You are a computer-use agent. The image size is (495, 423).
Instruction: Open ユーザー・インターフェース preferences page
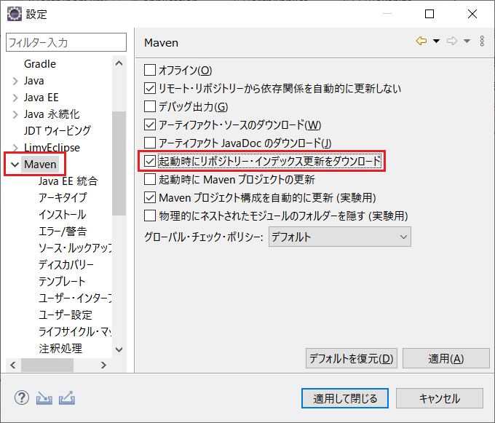[x=75, y=299]
